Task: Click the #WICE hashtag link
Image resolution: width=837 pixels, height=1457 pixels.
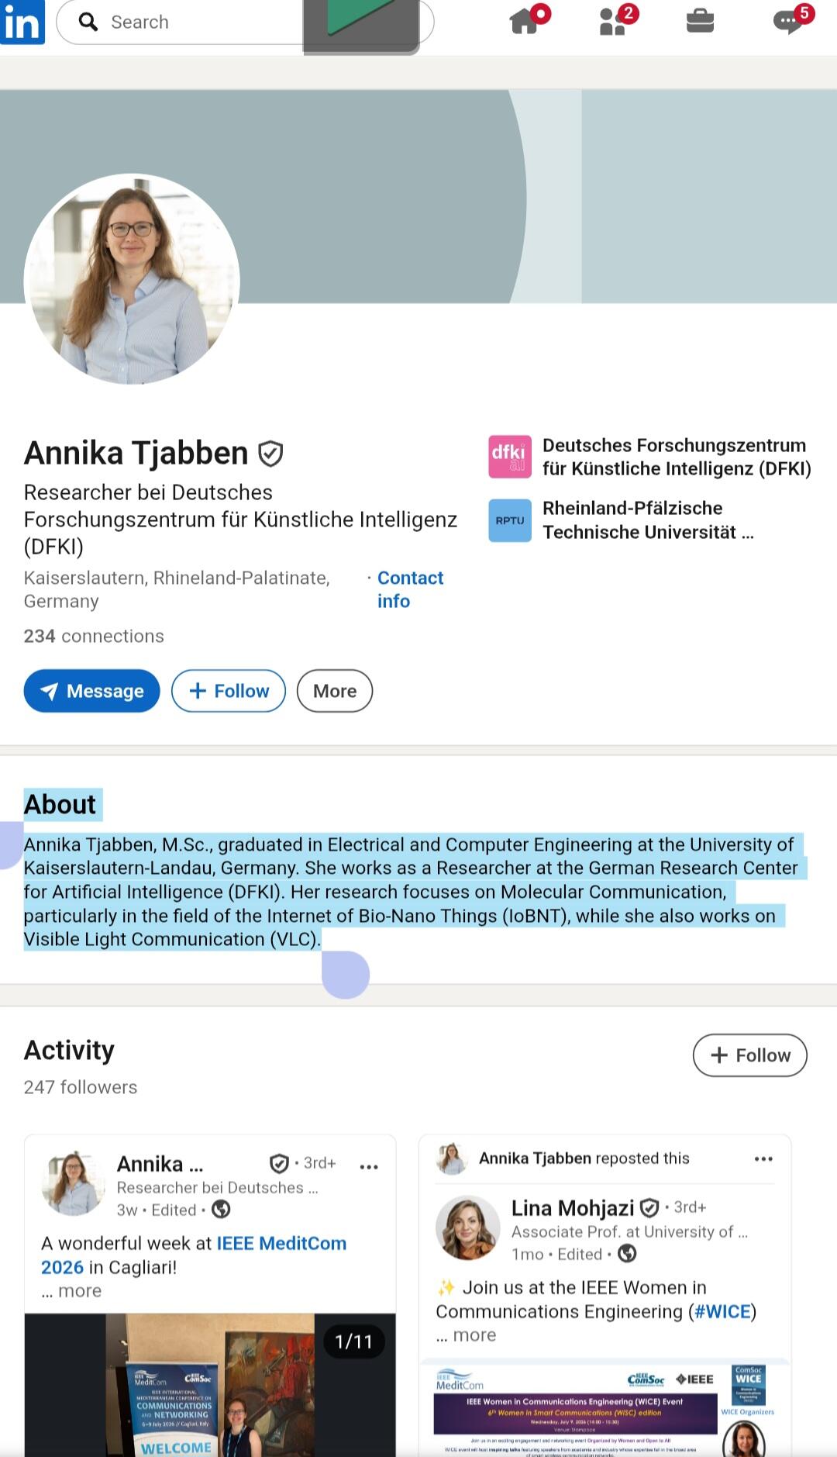Action: 722,1312
